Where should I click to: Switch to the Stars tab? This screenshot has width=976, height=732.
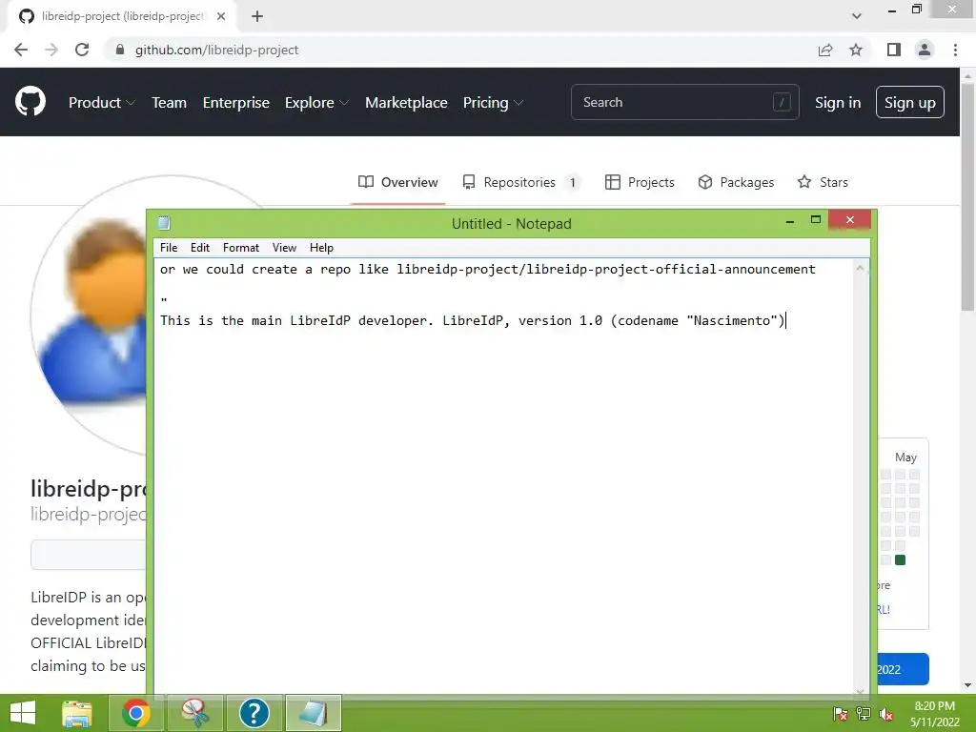click(823, 182)
